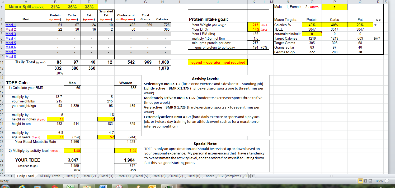Image resolution: width=395 pixels, height=188 pixels.
Task: Select the Male/Female gender input cell
Action: click(x=335, y=7)
